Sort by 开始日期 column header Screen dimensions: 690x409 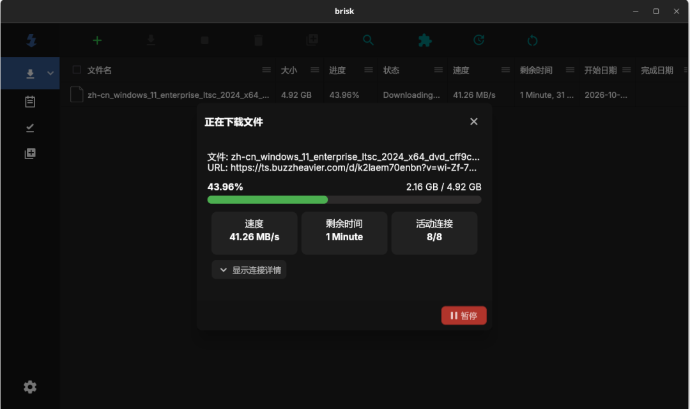(600, 70)
